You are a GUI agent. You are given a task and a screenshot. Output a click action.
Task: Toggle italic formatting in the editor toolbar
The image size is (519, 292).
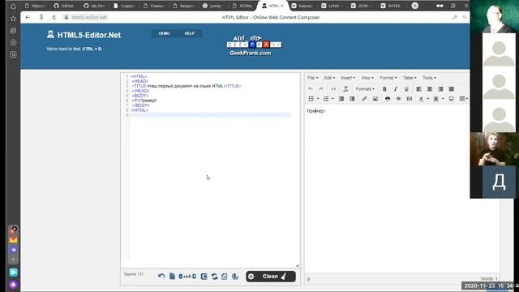(x=396, y=89)
